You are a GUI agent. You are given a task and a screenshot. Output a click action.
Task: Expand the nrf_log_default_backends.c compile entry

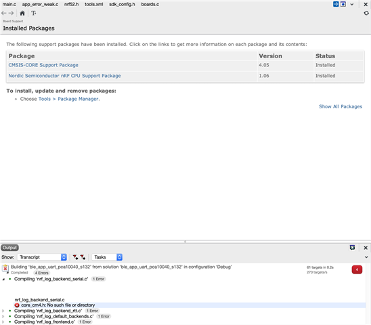3,316
